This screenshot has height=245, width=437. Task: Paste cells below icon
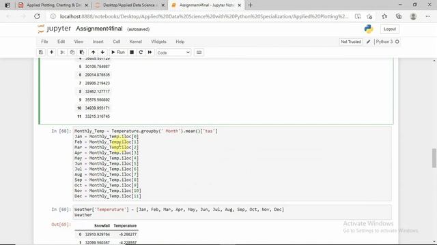(x=82, y=52)
